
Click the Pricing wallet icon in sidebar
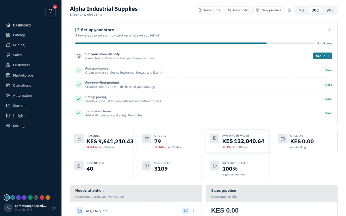pos(8,45)
